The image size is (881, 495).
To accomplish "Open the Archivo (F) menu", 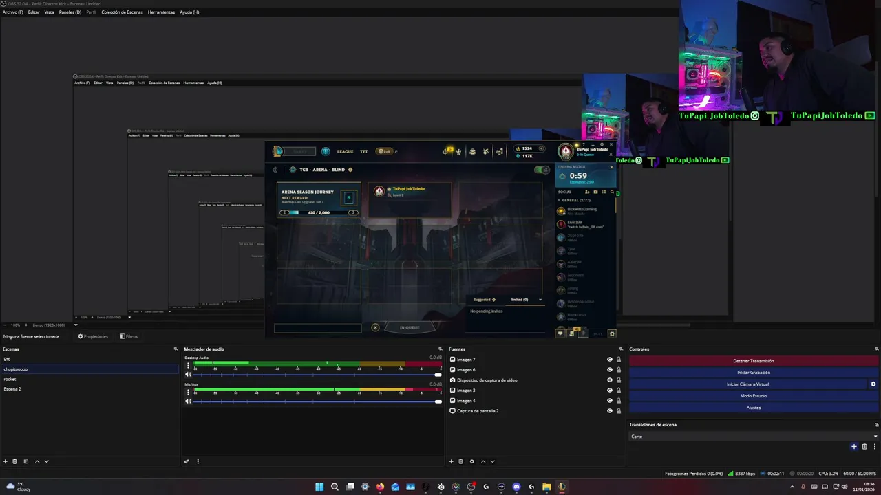I will 12,12.
